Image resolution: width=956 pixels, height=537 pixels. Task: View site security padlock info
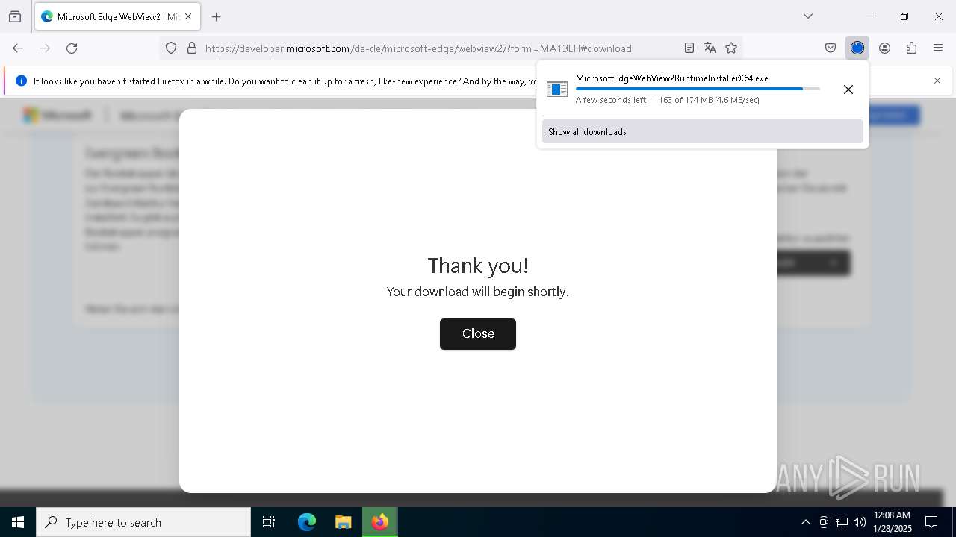tap(192, 48)
